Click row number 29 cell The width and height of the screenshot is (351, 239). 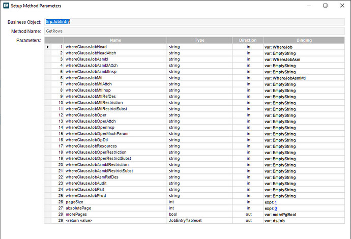click(x=57, y=220)
